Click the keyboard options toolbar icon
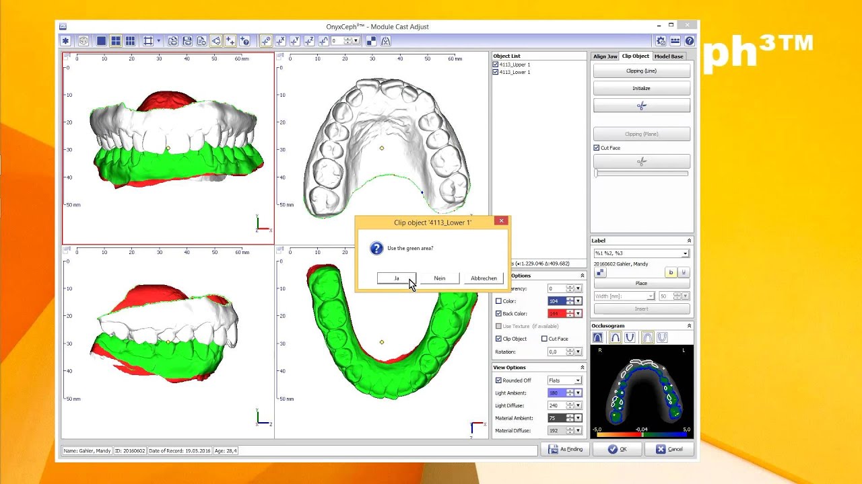The width and height of the screenshot is (862, 484). point(675,41)
